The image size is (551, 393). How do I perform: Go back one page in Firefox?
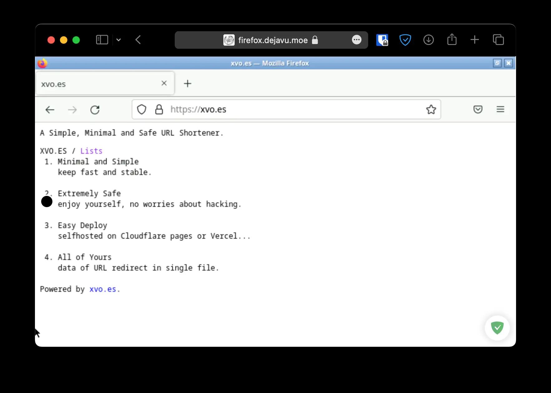pos(50,110)
